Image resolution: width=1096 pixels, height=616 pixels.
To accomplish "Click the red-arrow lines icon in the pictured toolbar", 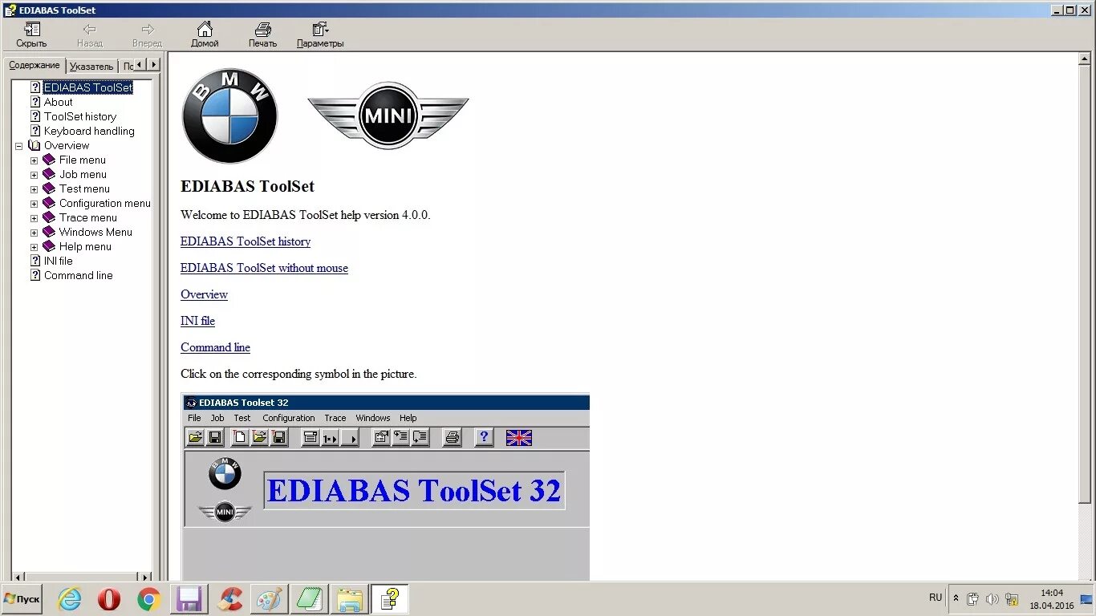I will pos(400,437).
